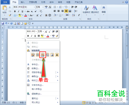Click the Shading paint bucket icon
Viewport: 129px width, 105px height.
(55, 15)
